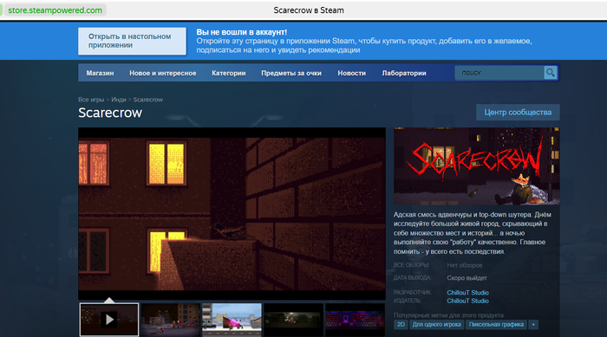
Task: Click the Scarecrow page title
Action: click(110, 113)
